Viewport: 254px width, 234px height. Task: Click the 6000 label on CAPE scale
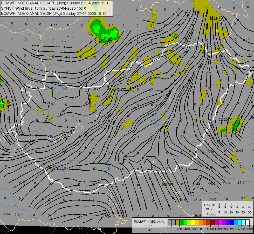tap(249, 229)
